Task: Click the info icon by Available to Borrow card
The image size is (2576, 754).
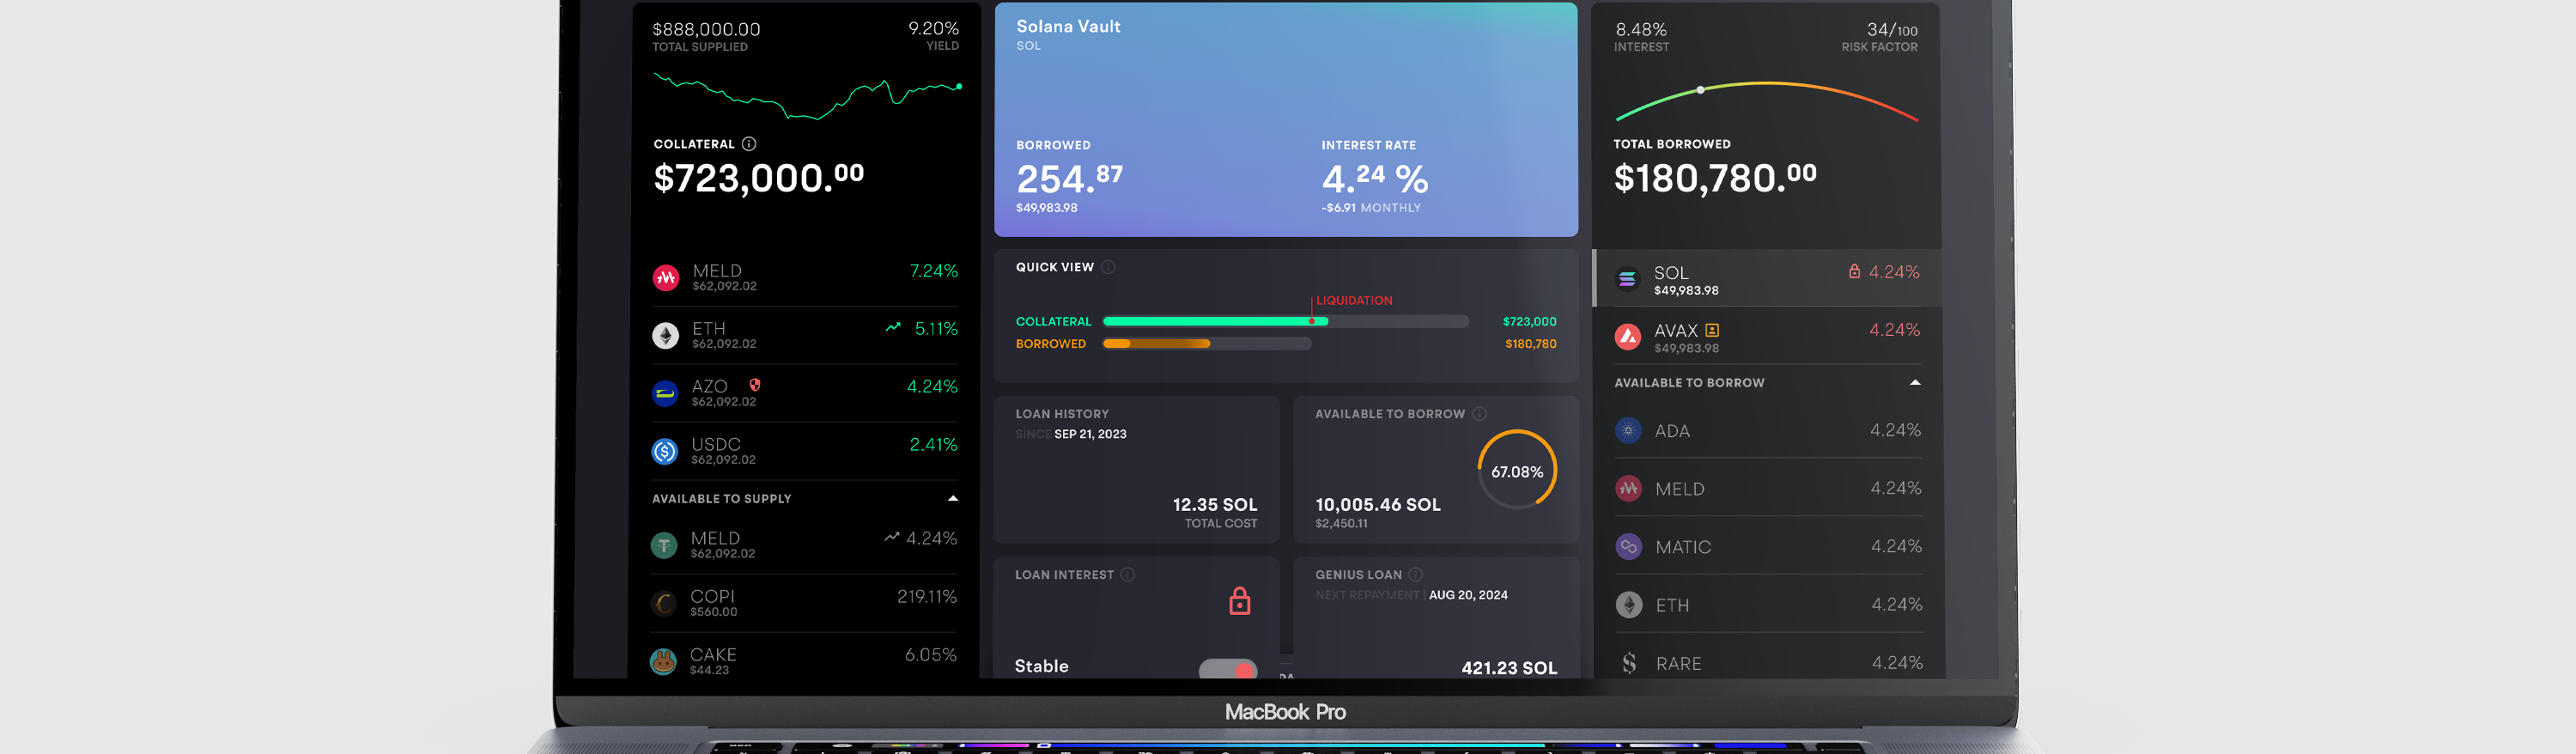Action: pos(1479,414)
